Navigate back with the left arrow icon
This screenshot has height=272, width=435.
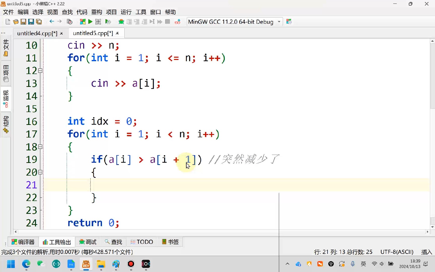tap(52, 21)
